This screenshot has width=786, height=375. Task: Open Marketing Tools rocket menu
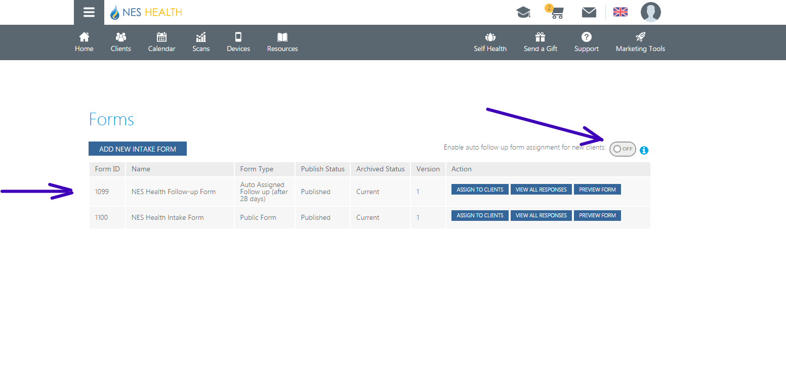(640, 42)
